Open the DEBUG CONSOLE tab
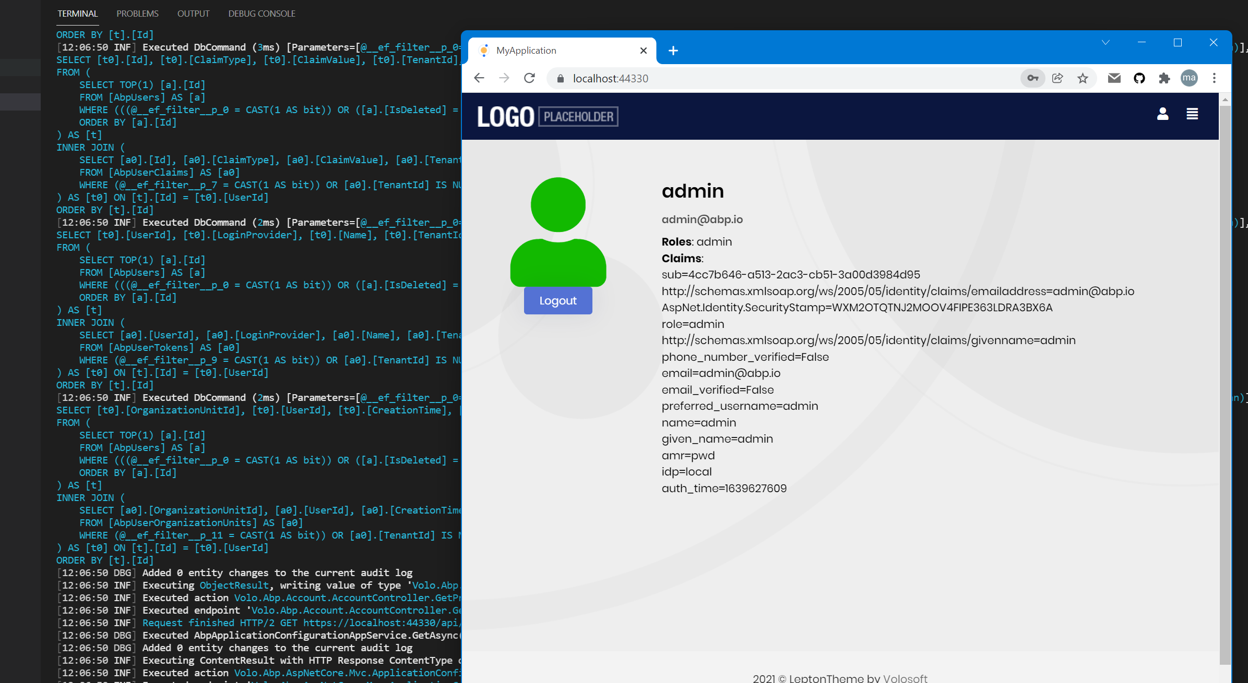This screenshot has width=1248, height=683. (262, 14)
